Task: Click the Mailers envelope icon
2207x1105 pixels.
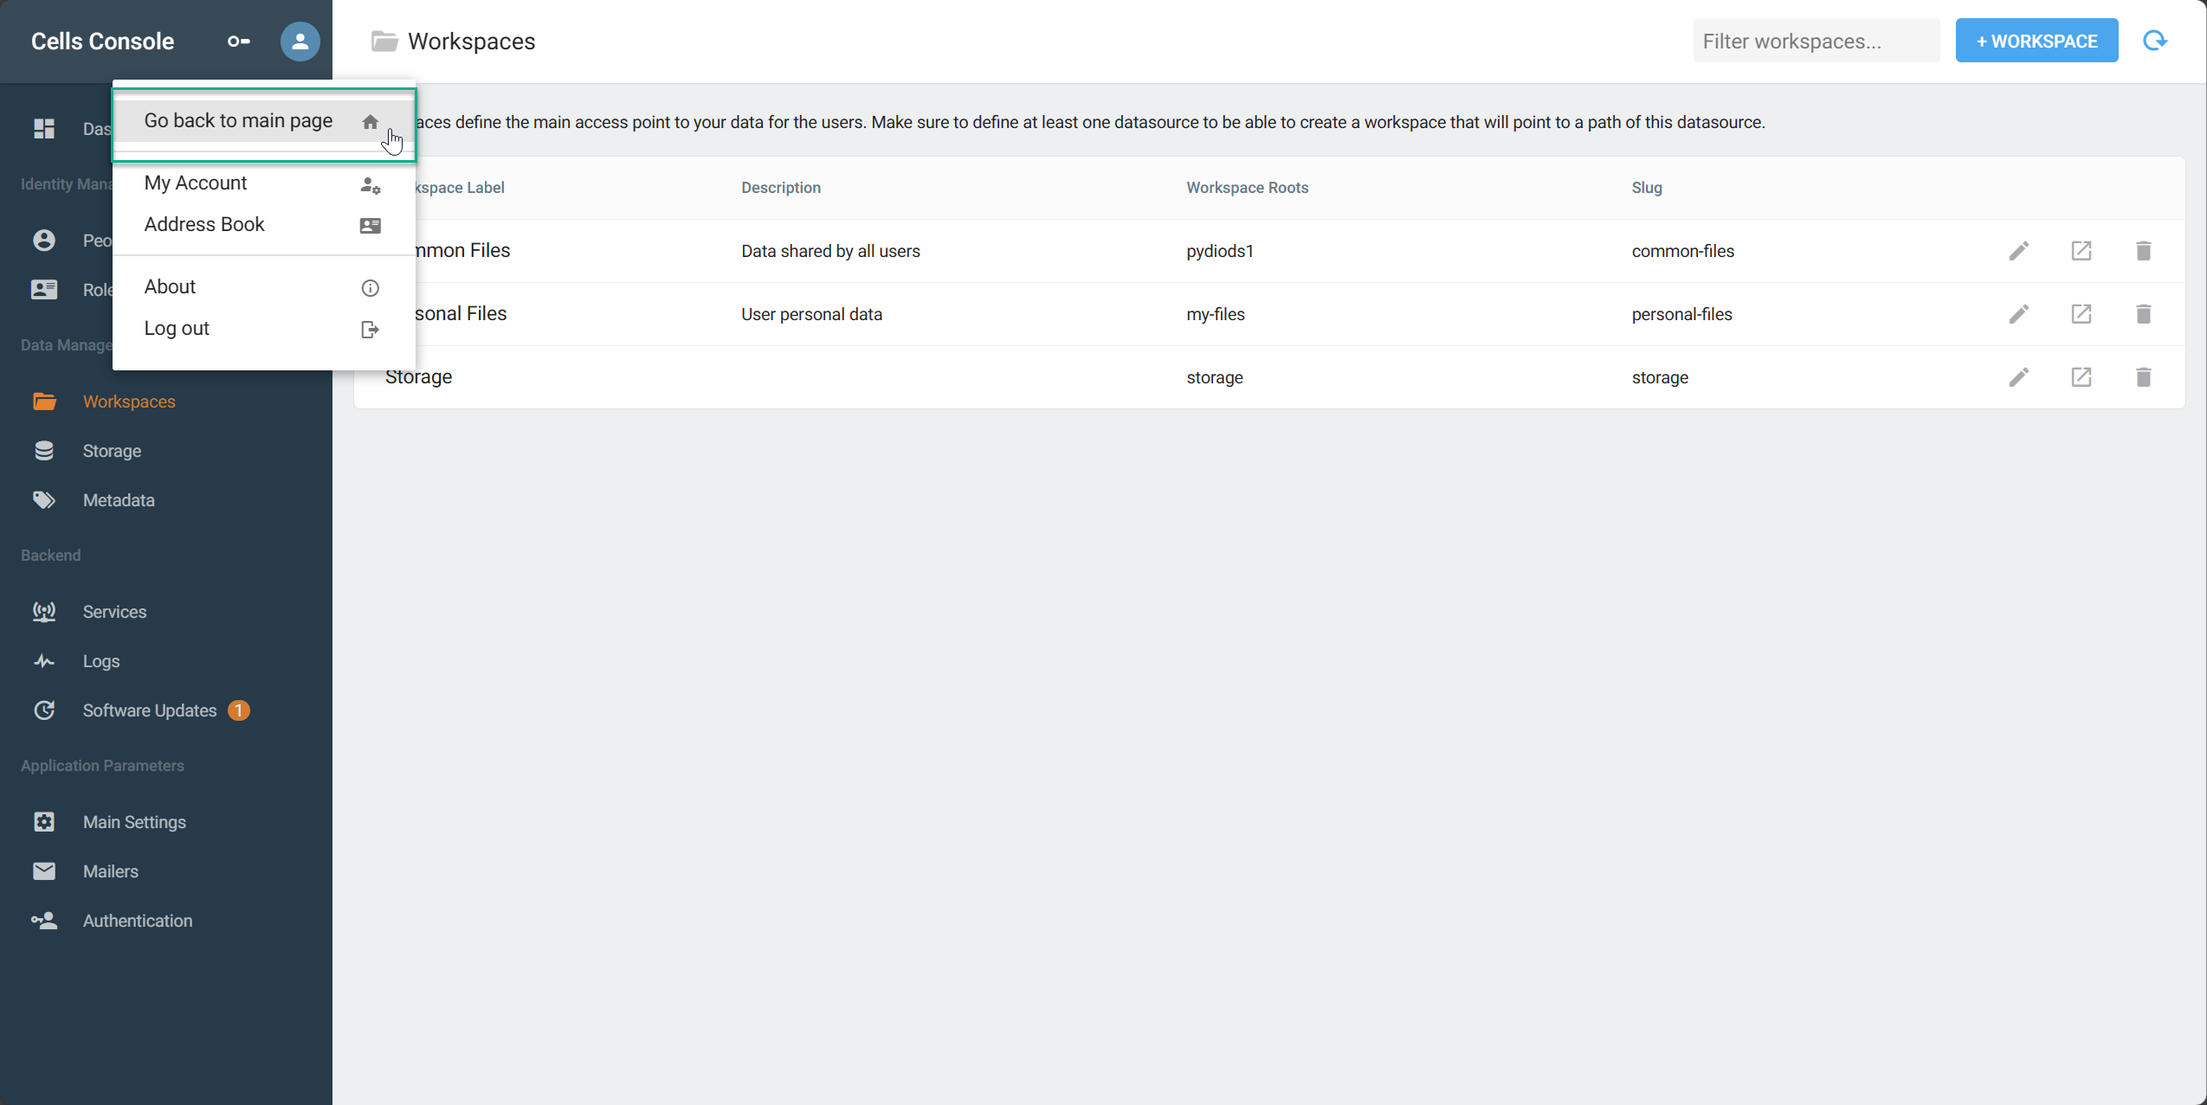Action: [44, 871]
